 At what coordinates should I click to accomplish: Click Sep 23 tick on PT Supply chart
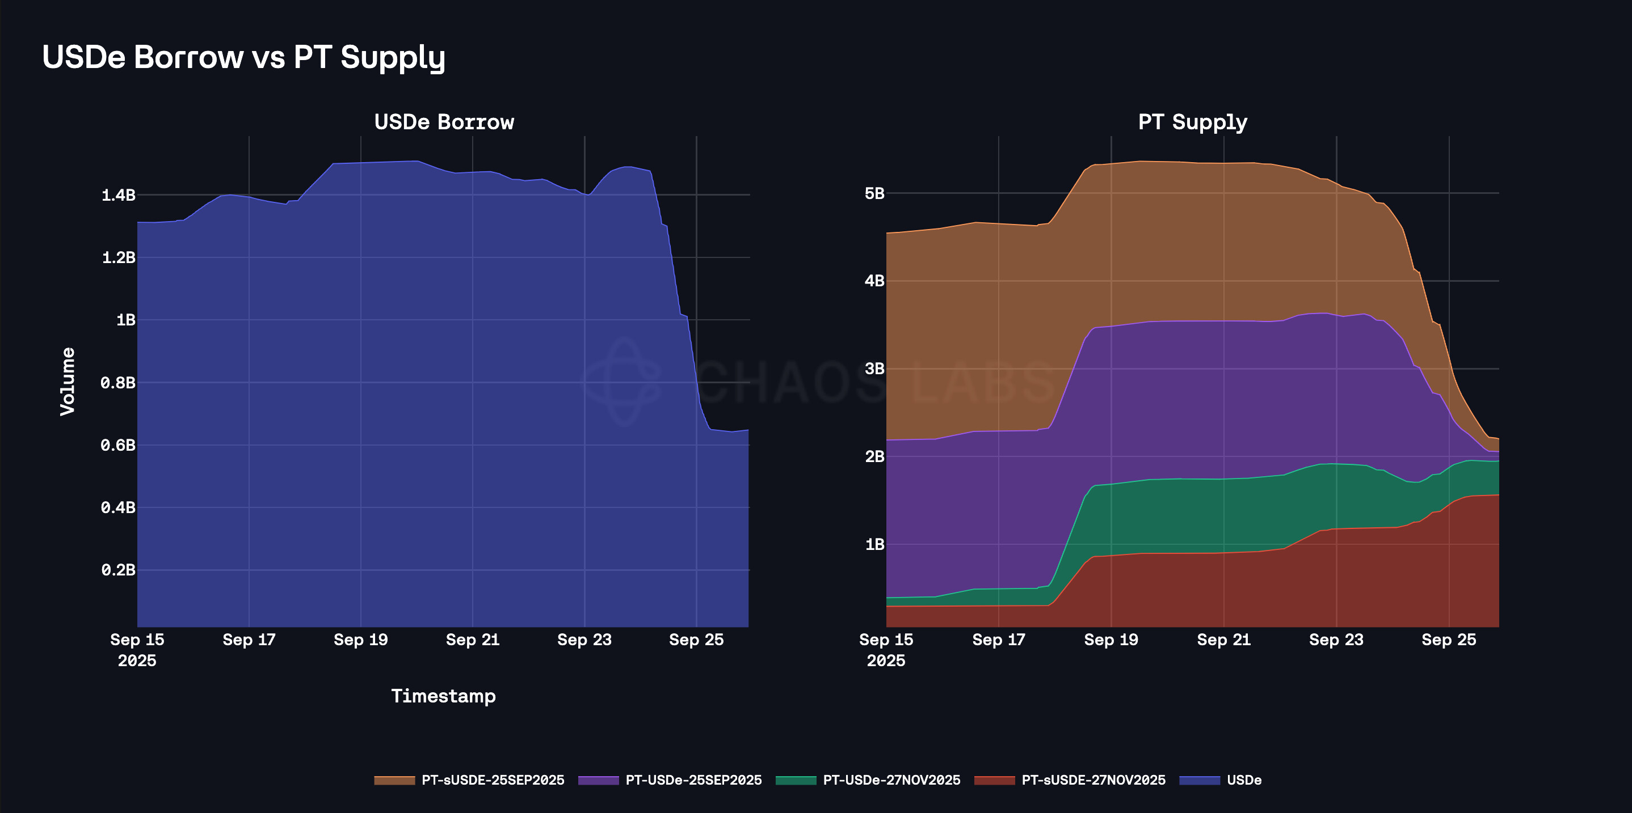1336,640
